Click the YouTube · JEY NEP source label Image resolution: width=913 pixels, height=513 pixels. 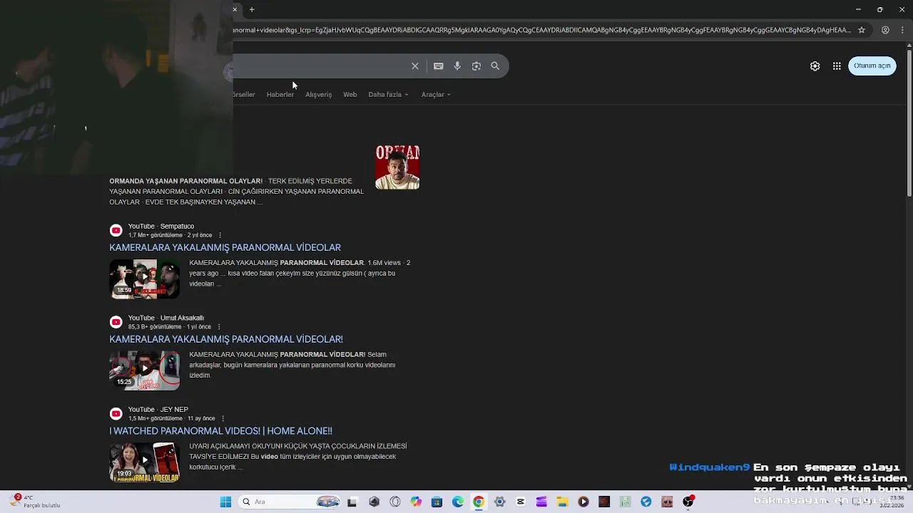point(158,410)
